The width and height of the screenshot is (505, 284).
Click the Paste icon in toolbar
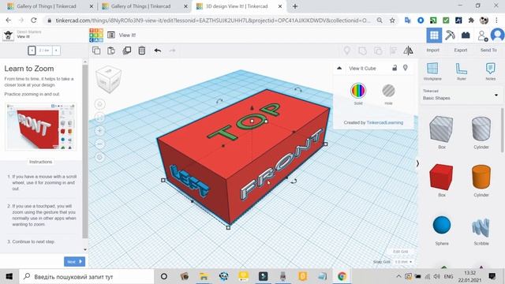click(111, 50)
